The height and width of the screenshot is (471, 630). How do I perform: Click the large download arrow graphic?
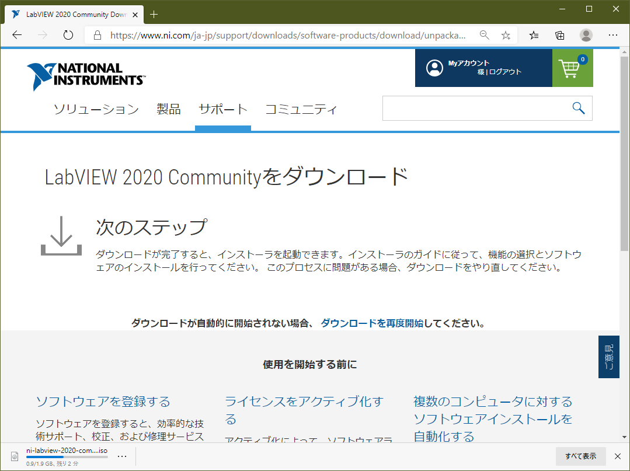point(61,236)
